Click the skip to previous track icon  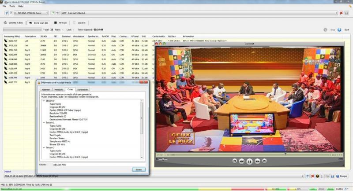tap(235, 161)
